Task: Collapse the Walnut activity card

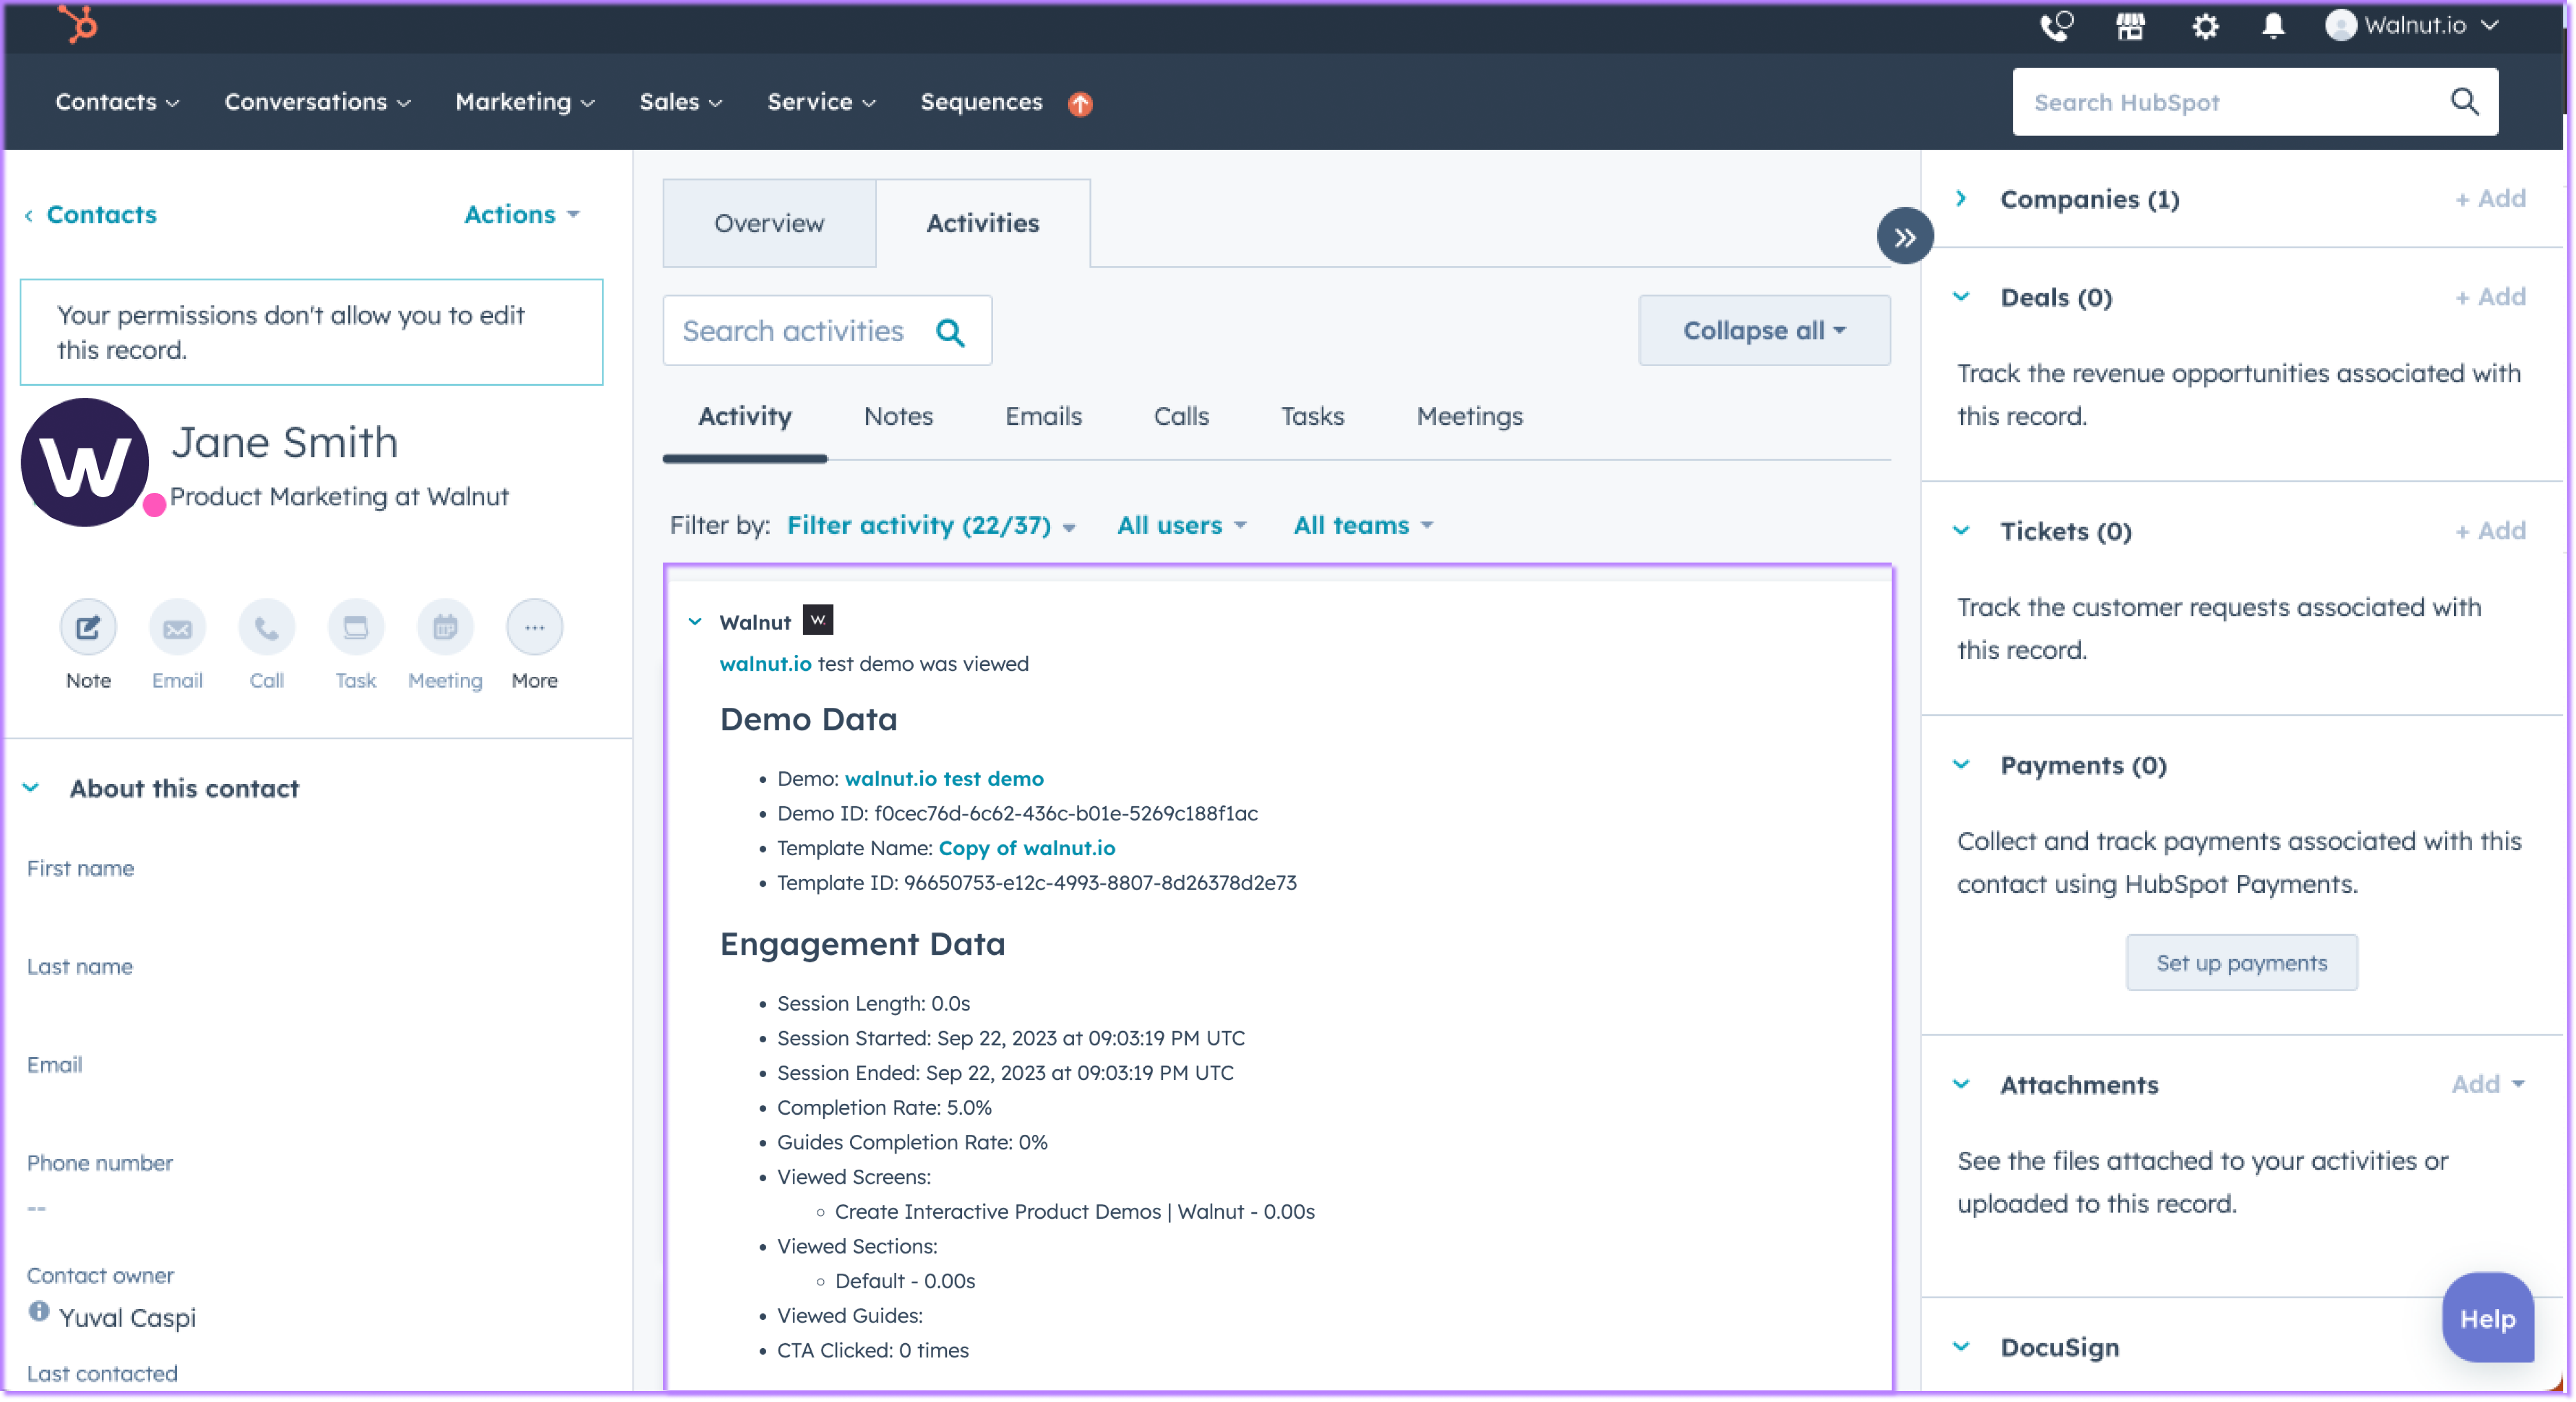Action: [695, 621]
